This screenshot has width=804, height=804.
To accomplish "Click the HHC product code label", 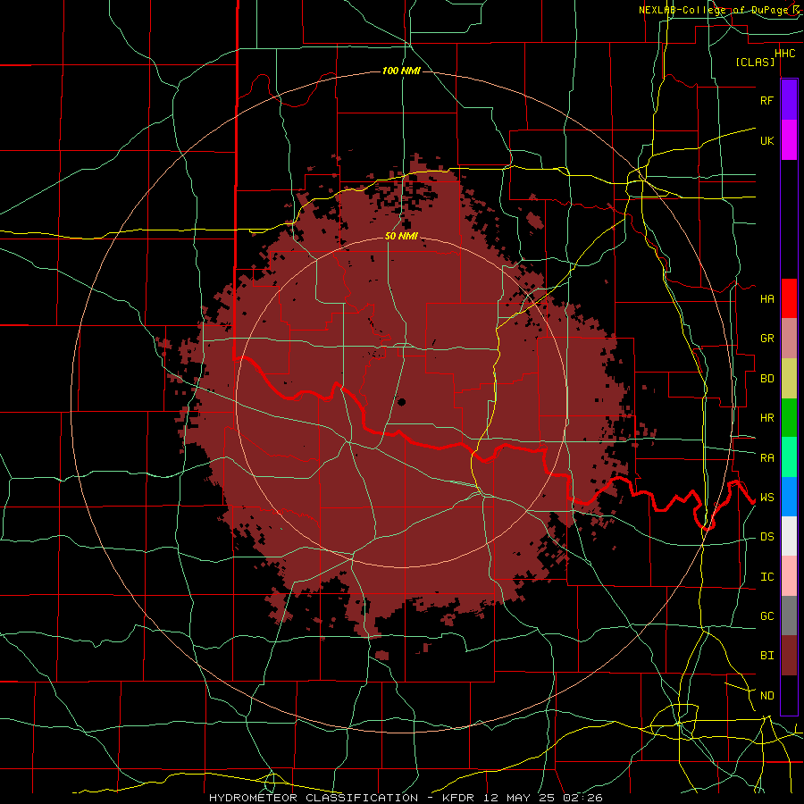I will coord(784,54).
